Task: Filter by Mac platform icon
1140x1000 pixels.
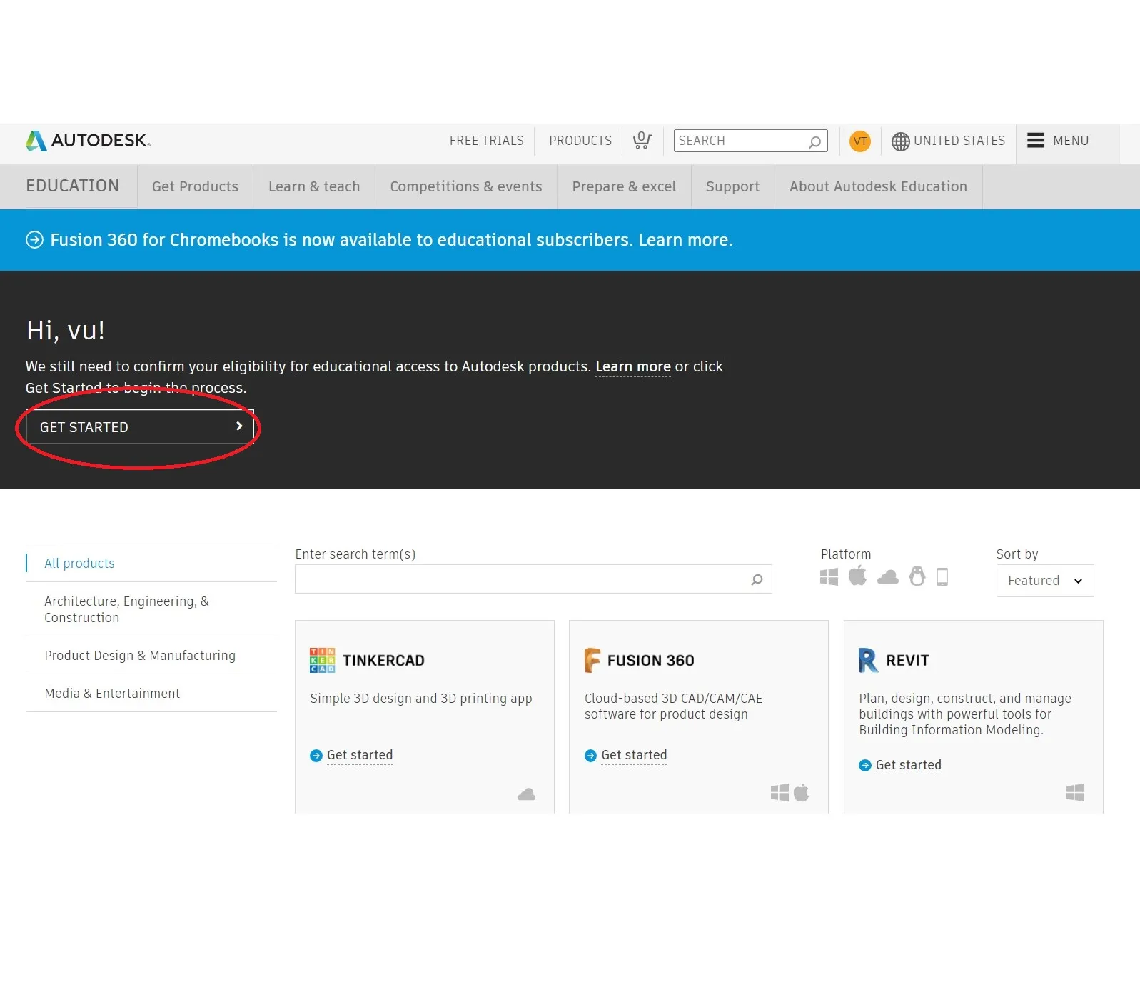Action: tap(857, 576)
